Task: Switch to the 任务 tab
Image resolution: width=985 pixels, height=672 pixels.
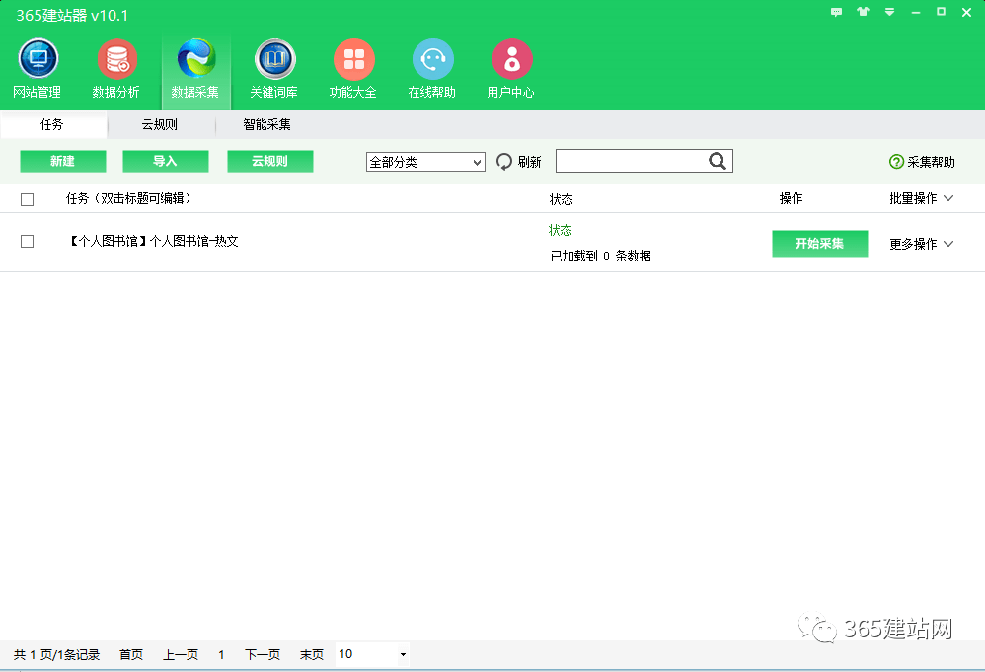Action: coord(52,125)
